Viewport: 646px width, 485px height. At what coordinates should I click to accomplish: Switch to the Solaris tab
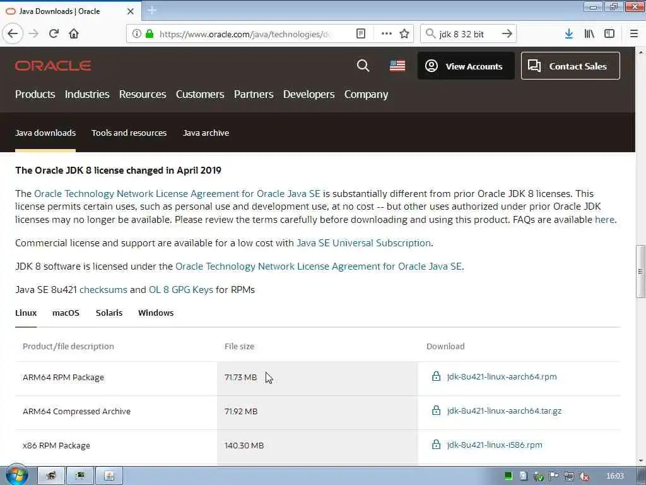(109, 313)
